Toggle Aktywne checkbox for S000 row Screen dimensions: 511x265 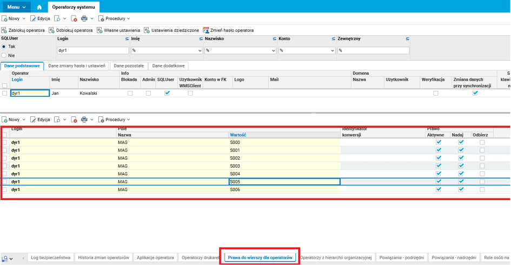tap(439, 142)
